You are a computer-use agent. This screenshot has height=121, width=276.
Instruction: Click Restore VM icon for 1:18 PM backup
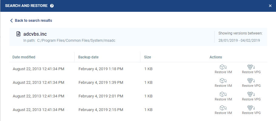[223, 67]
